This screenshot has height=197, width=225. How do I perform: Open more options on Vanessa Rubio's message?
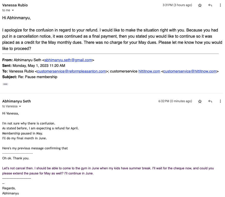(x=220, y=5)
